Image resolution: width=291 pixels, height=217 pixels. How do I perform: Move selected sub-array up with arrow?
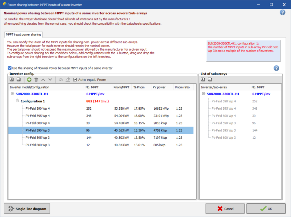click(43, 80)
